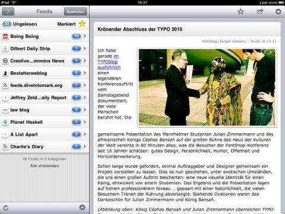Click the battery status indicator

click(281, 2)
